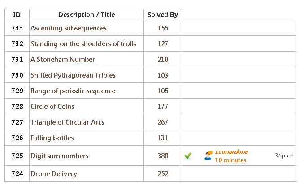The width and height of the screenshot is (308, 186).
Task: Open Leonardone user profile link
Action: [x=231, y=151]
